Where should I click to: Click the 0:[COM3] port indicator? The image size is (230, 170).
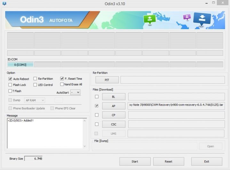[20, 65]
